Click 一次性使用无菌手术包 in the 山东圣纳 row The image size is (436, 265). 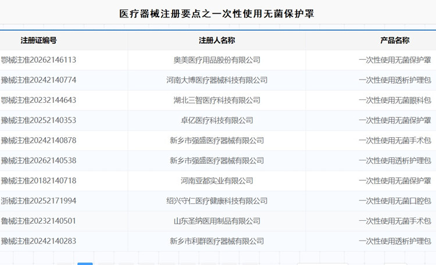(x=395, y=221)
